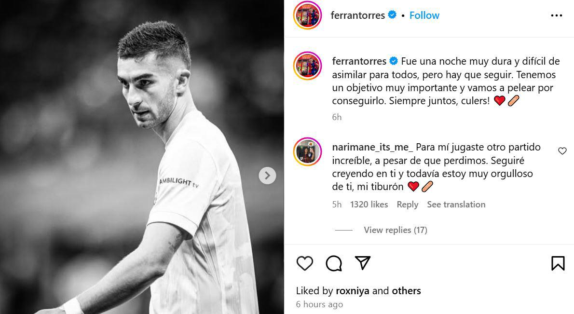The height and width of the screenshot is (314, 574).
Task: Open the three-dot more options menu
Action: 556,15
